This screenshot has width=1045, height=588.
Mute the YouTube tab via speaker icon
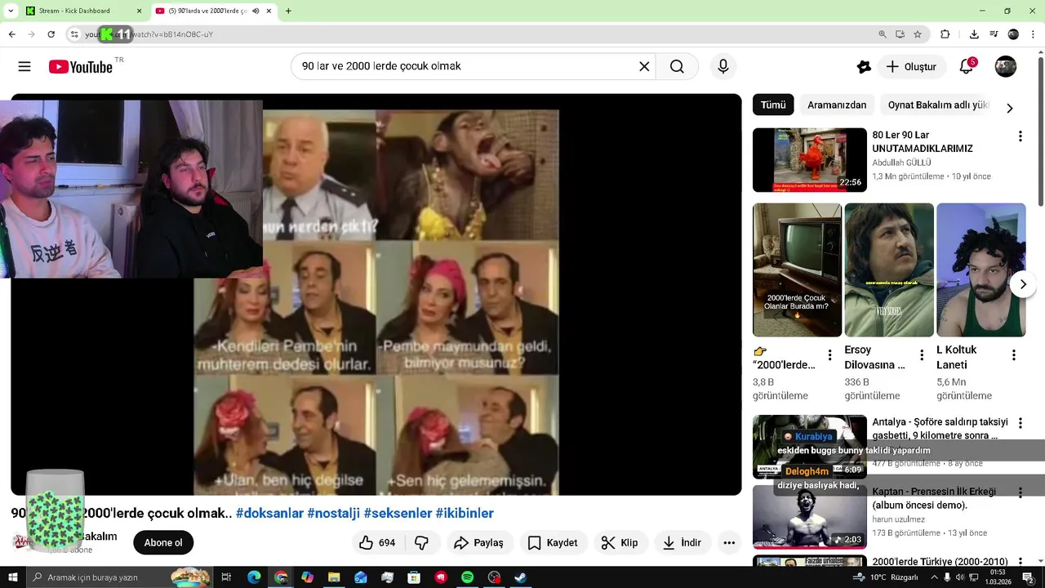[x=256, y=11]
